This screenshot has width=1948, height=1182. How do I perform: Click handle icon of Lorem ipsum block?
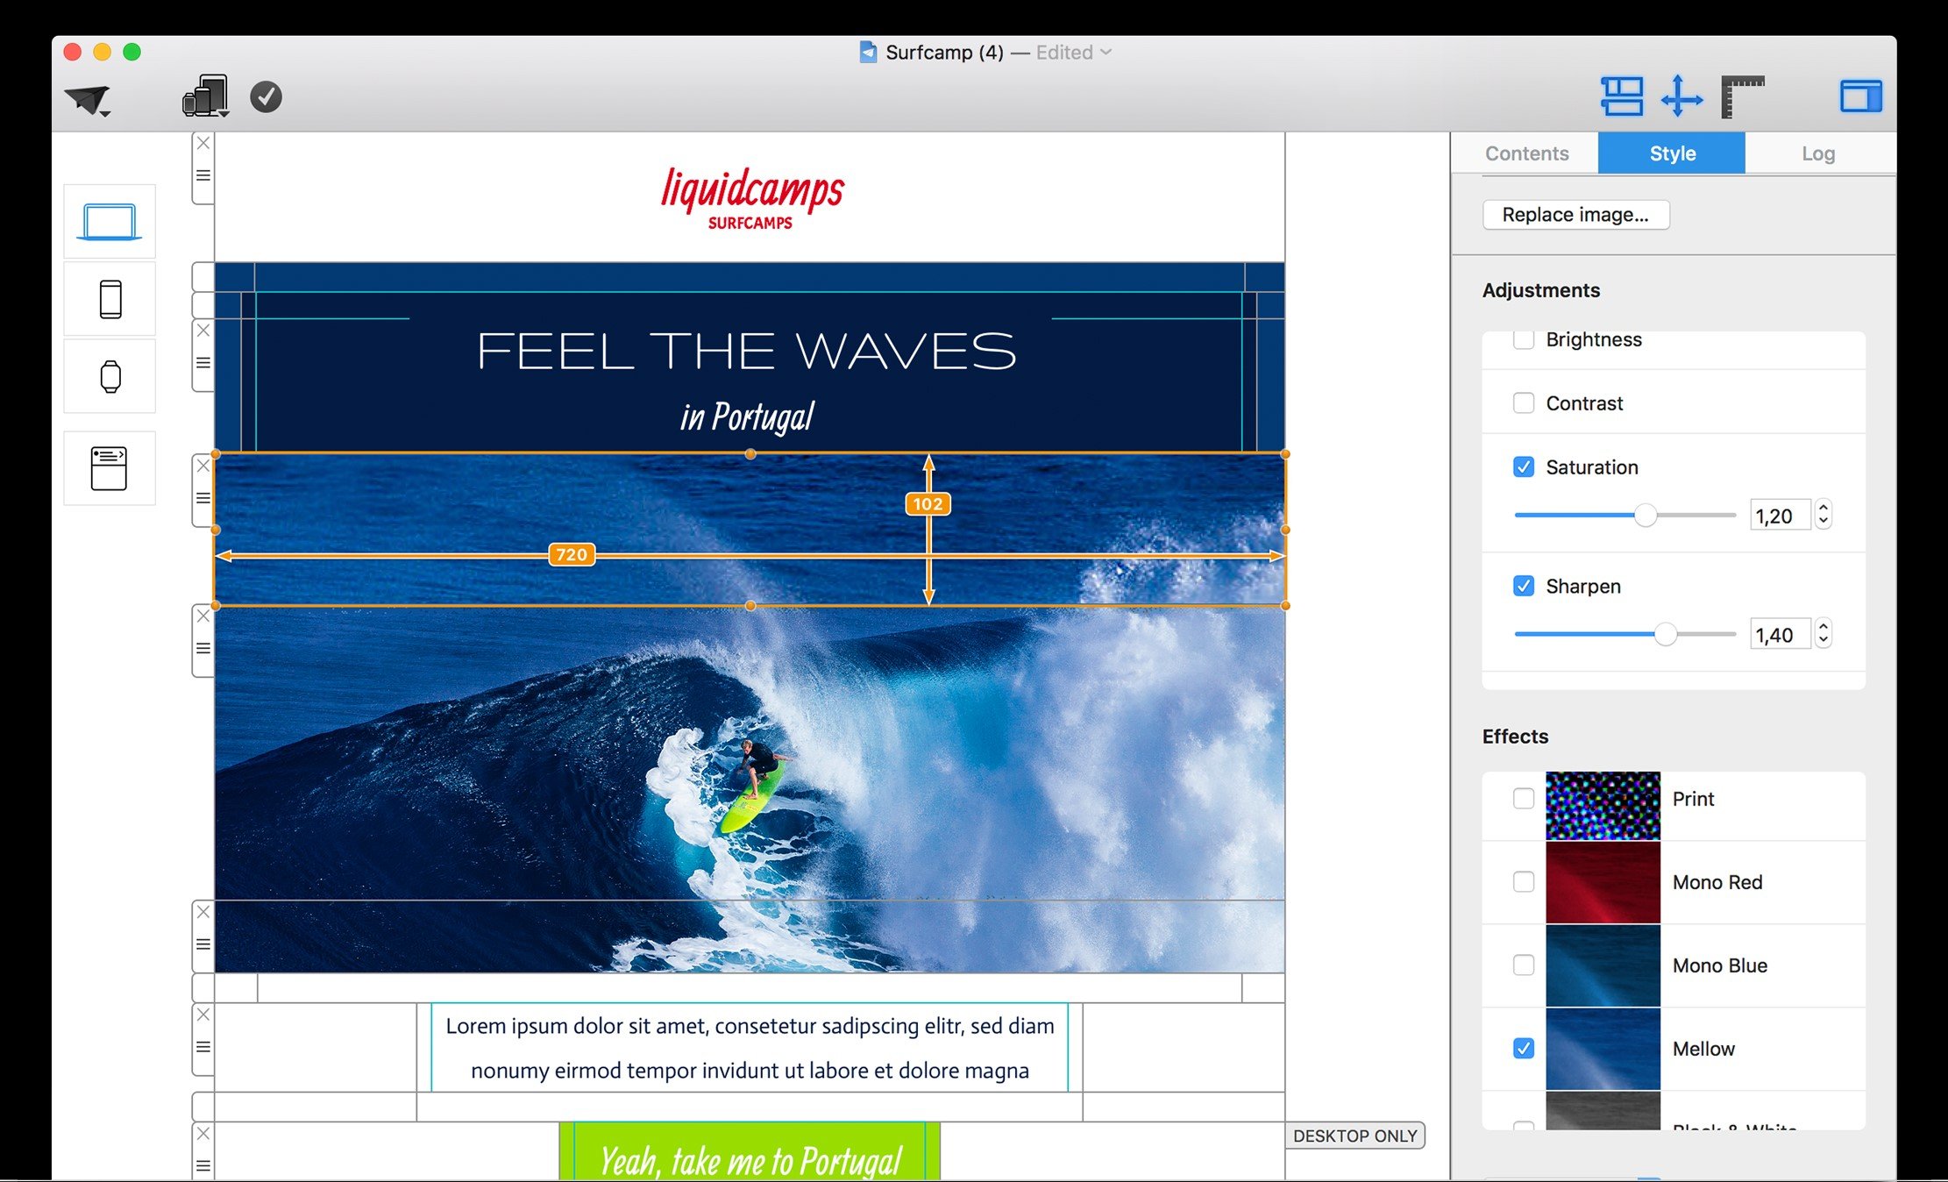point(203,1047)
